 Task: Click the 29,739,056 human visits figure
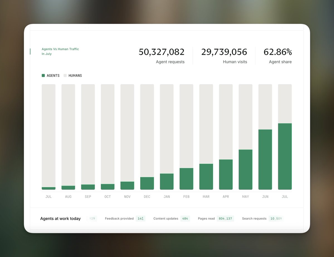tap(224, 52)
